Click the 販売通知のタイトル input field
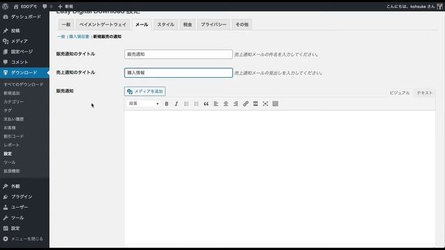The image size is (445, 250). point(179,54)
